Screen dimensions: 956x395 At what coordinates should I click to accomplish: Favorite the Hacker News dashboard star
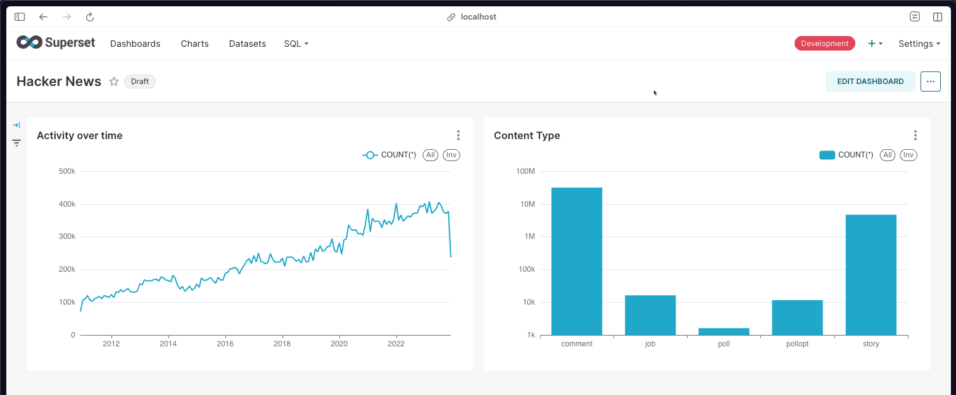click(114, 82)
